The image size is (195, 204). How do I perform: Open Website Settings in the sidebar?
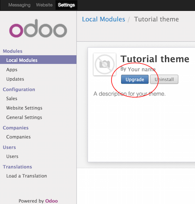pyautogui.click(x=24, y=108)
